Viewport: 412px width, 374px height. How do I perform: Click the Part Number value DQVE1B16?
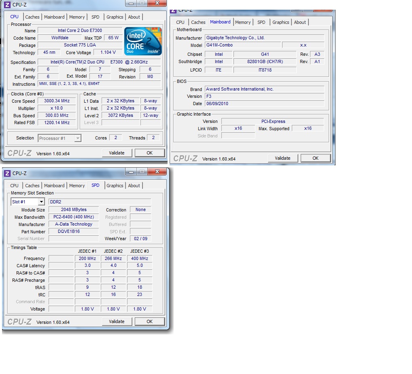click(74, 232)
